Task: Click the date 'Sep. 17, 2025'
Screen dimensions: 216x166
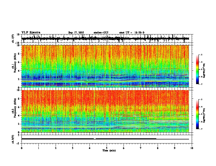Action: (76, 33)
